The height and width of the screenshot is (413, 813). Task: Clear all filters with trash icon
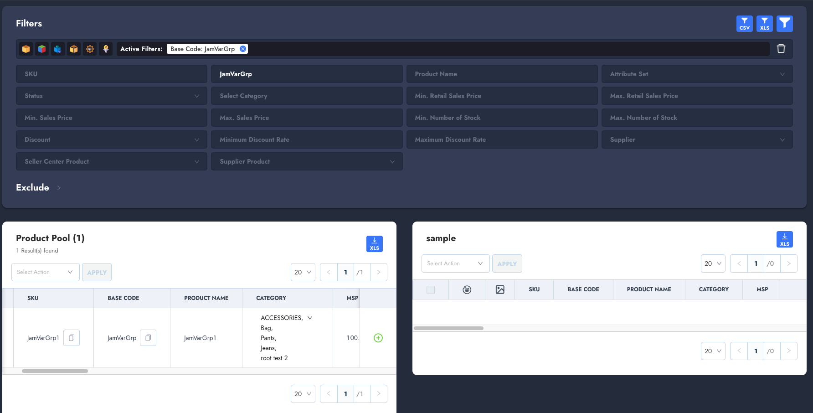click(781, 49)
